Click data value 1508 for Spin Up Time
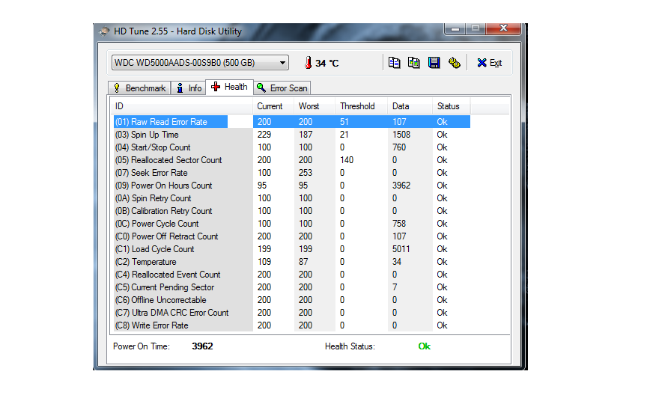The image size is (647, 404). 401,135
